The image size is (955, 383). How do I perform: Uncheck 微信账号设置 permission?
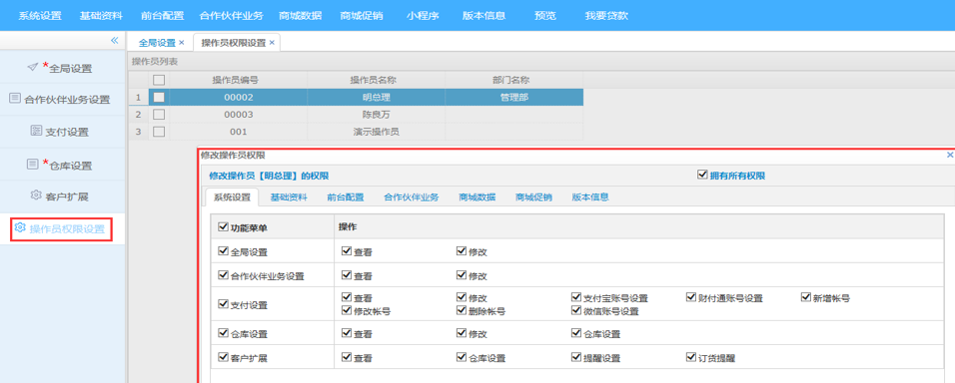click(576, 310)
